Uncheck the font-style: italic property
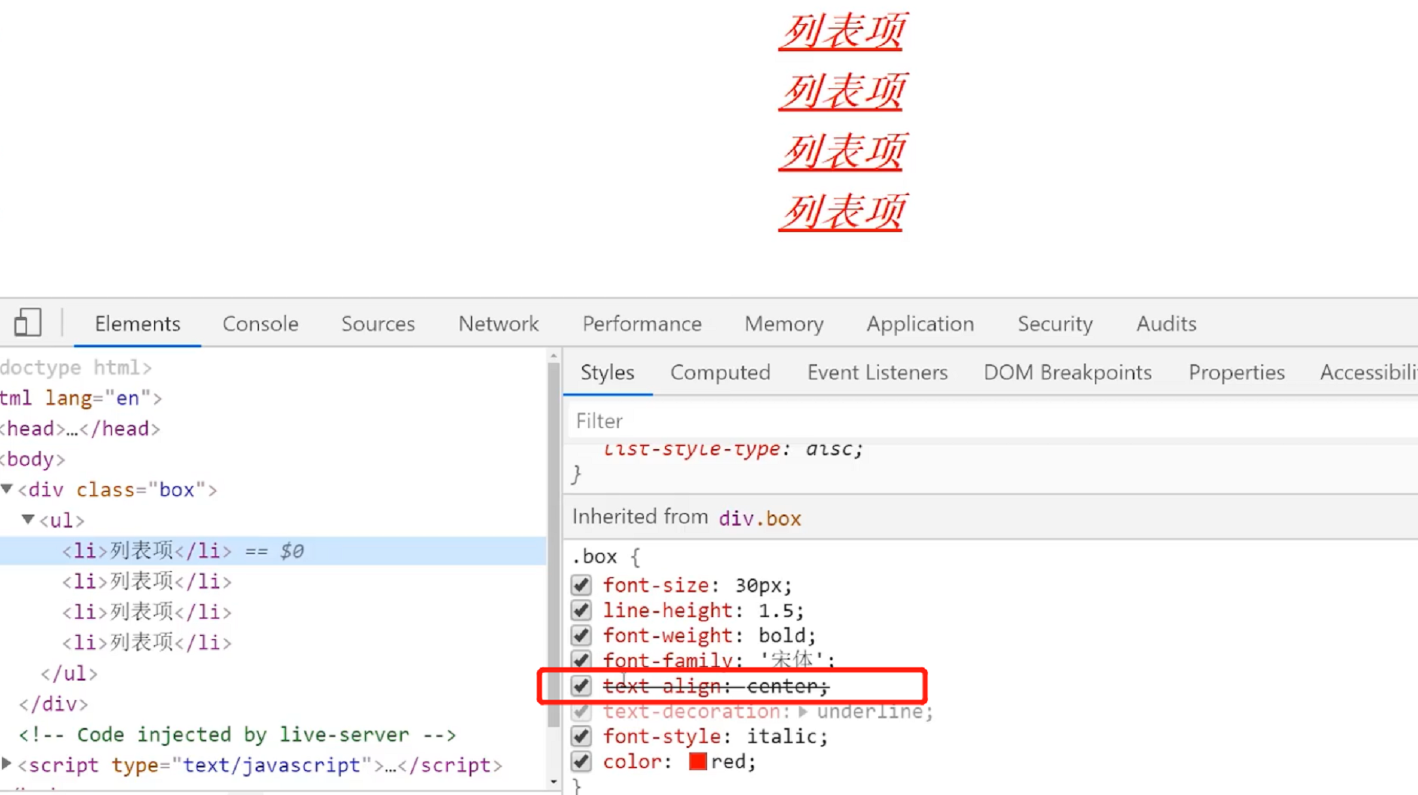1418x795 pixels. coord(581,736)
